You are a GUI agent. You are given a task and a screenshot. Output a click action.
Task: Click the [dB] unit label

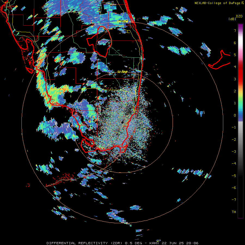pyautogui.click(x=232, y=19)
